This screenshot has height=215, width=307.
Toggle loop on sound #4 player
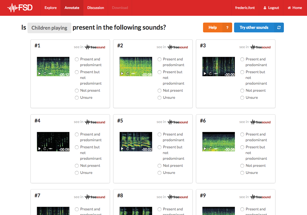coord(45,149)
